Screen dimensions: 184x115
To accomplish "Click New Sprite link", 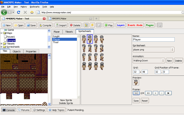I will (66, 100).
